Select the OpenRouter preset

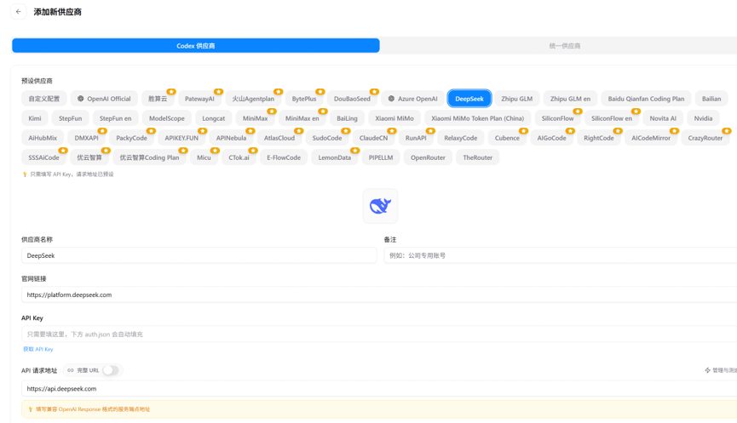point(428,157)
